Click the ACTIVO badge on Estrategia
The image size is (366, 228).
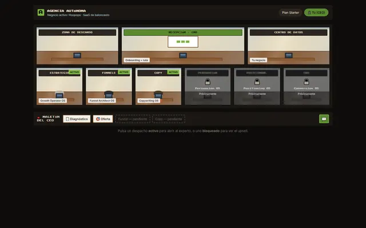click(74, 72)
